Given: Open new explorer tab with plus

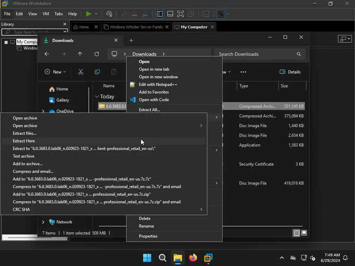Looking at the screenshot, I should click(131, 40).
